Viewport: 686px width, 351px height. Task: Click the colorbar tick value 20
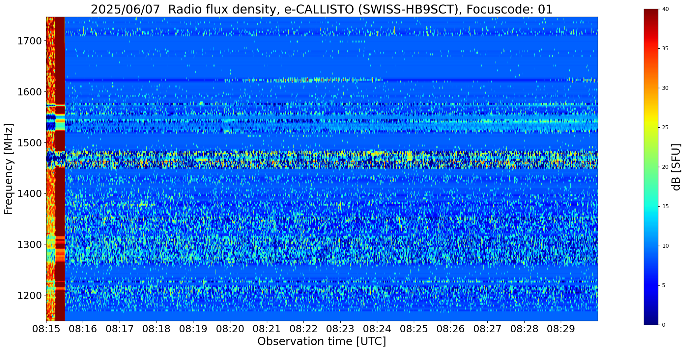click(x=665, y=167)
